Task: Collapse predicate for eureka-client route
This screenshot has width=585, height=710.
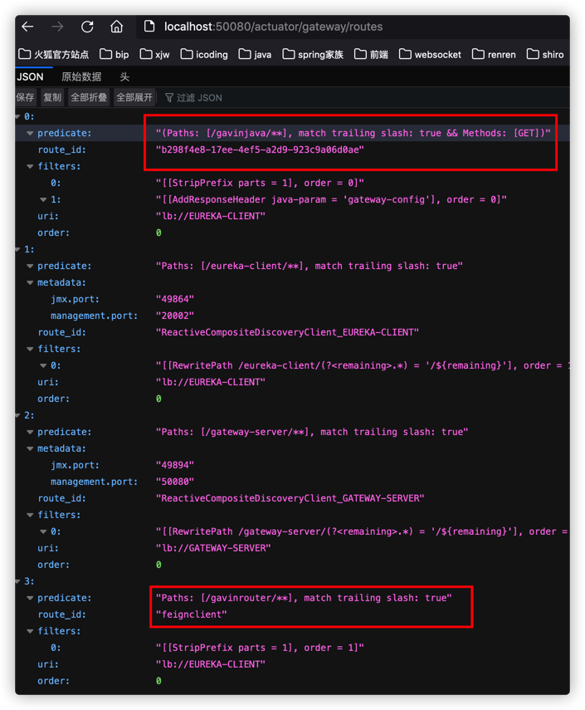Action: (30, 267)
